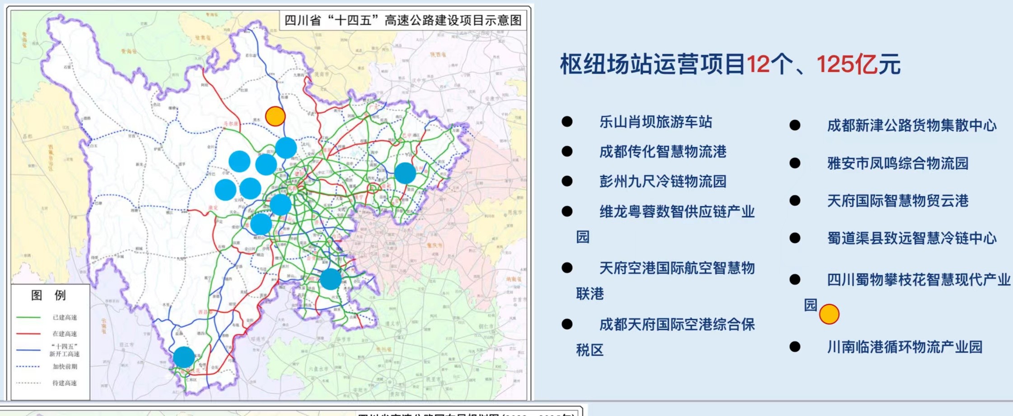Click the blue marker at the map's southern tip
Viewport: 1013px width, 416px height.
point(184,357)
